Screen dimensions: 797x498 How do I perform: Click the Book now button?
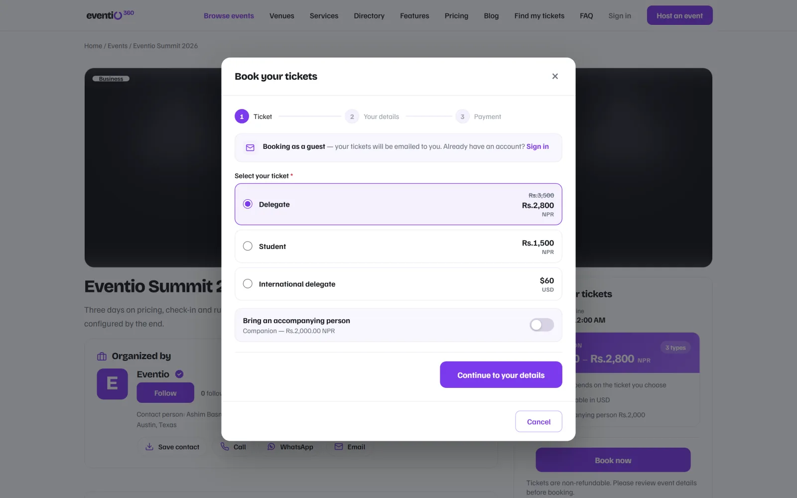point(613,460)
